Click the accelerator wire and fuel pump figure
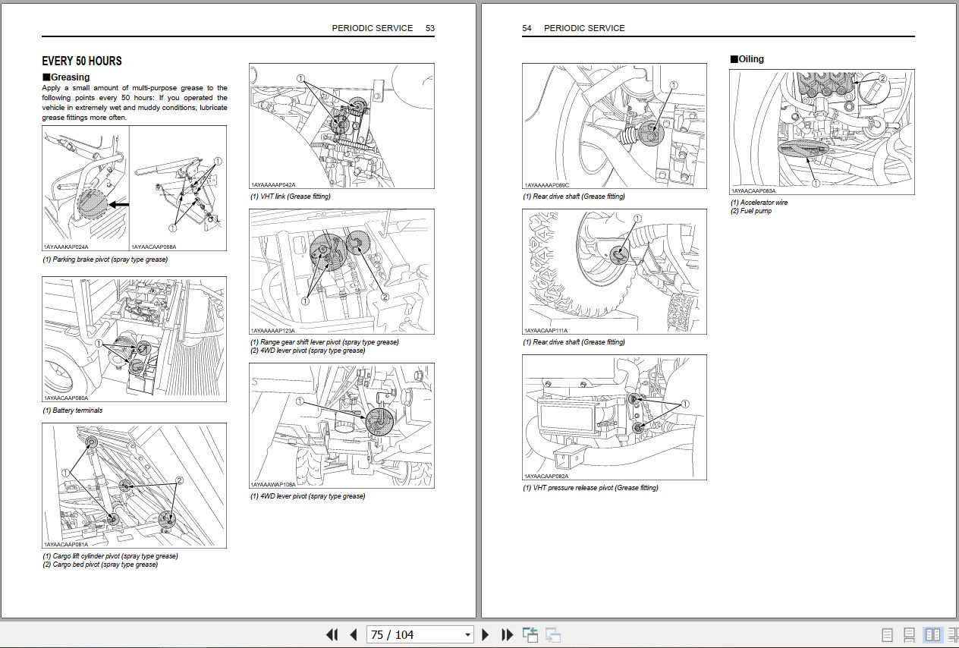959x648 pixels. click(x=822, y=132)
